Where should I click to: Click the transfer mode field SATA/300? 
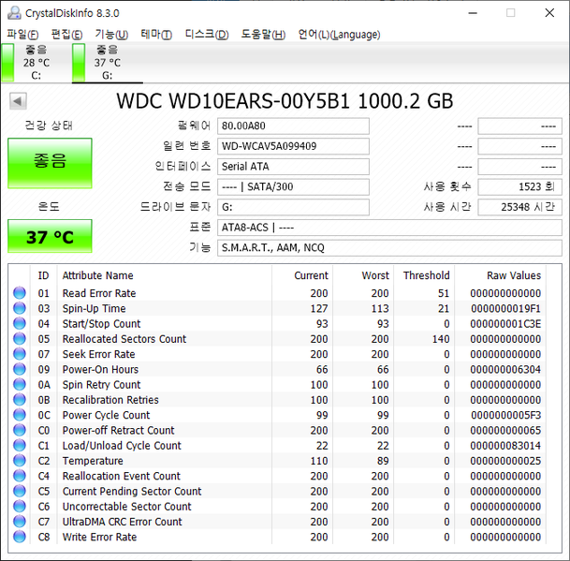coord(293,187)
